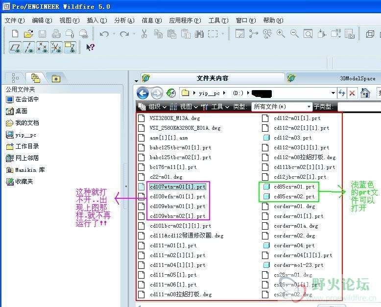
Task: Open the 视图 dropdown in browser toolbar
Action: [184, 107]
